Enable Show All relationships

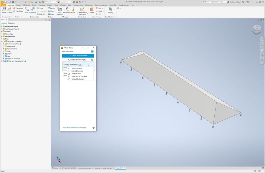pyautogui.click(x=41, y=8)
